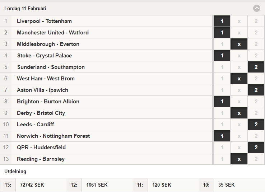This screenshot has height=192, width=265.
Task: Click the Reading - Barnsley match name
Action: 41,159
